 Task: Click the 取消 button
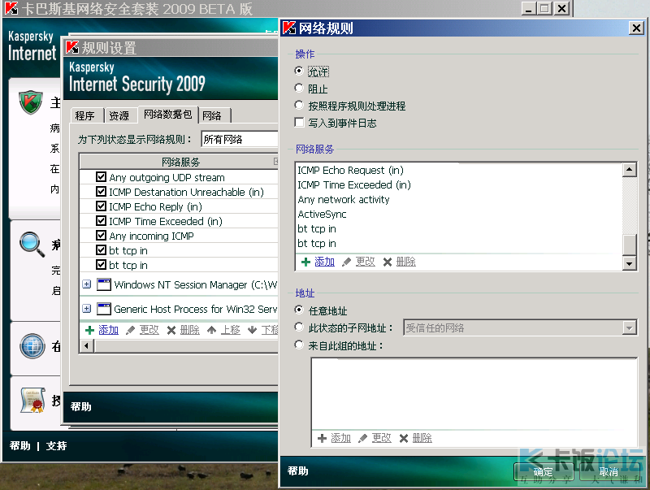pos(609,472)
